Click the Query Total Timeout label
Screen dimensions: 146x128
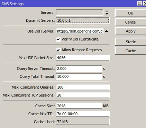[x=37, y=76]
